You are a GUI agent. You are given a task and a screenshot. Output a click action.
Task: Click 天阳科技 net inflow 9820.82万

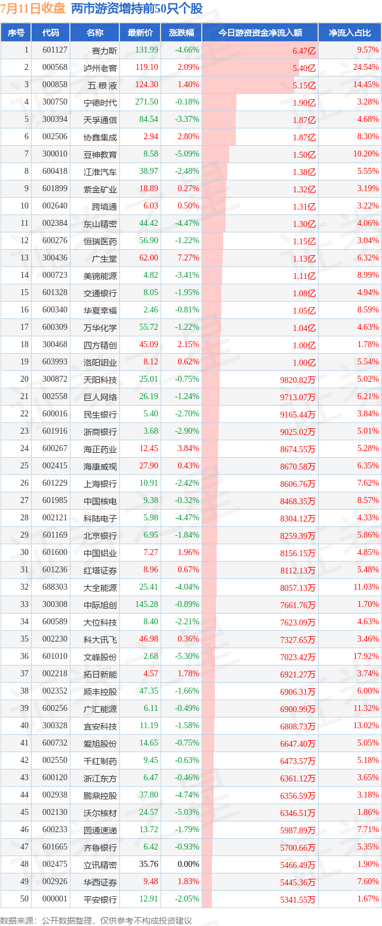[297, 380]
